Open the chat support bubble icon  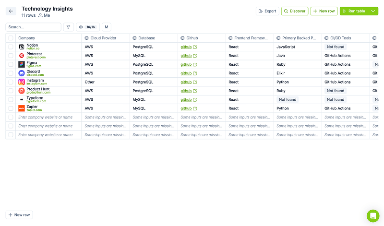[x=373, y=216]
